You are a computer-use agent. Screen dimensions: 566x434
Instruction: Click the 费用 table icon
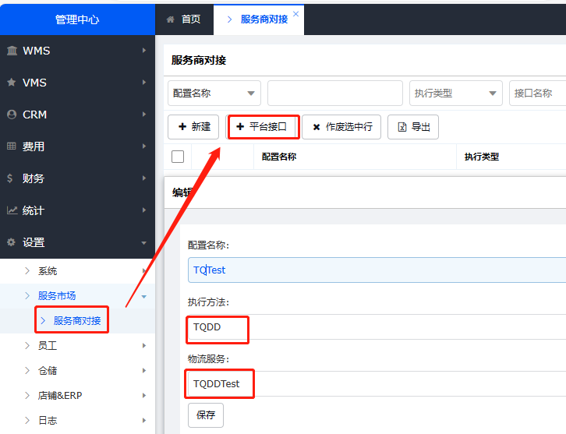coord(12,146)
